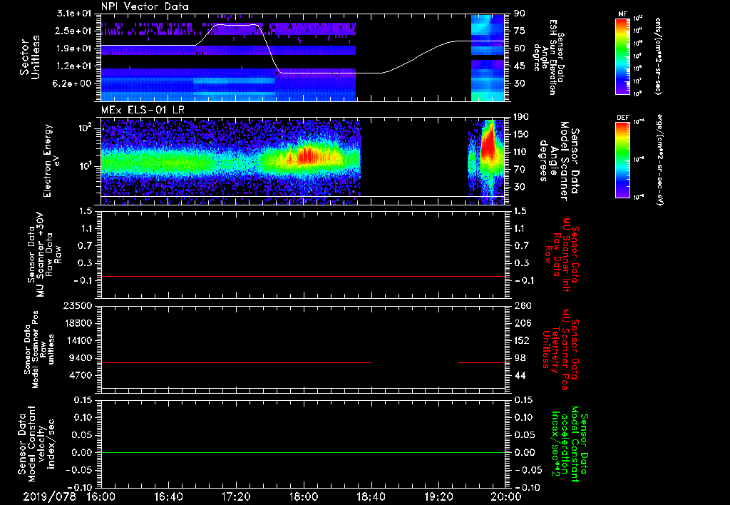Click the "NF" label above the color bar
This screenshot has height=505, width=730.
pos(623,14)
